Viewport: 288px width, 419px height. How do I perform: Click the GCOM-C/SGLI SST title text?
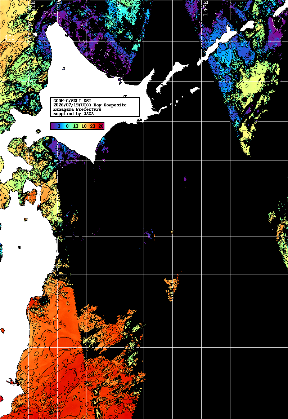[72, 101]
